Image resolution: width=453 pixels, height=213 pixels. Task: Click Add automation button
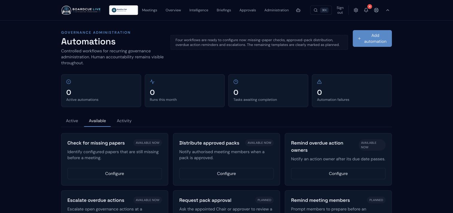[x=372, y=38]
